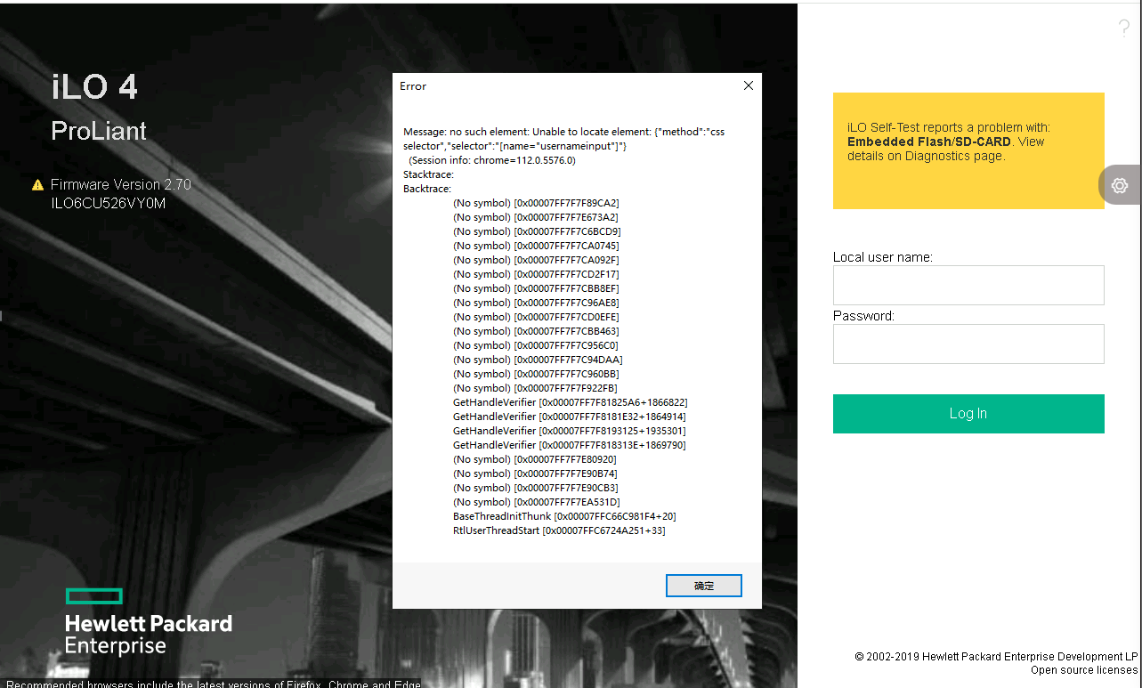
Task: Select the Error dialog title icon area
Action: point(412,85)
